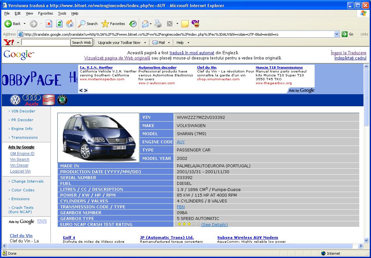
Task: Open the Edit menu
Action: 18,13
